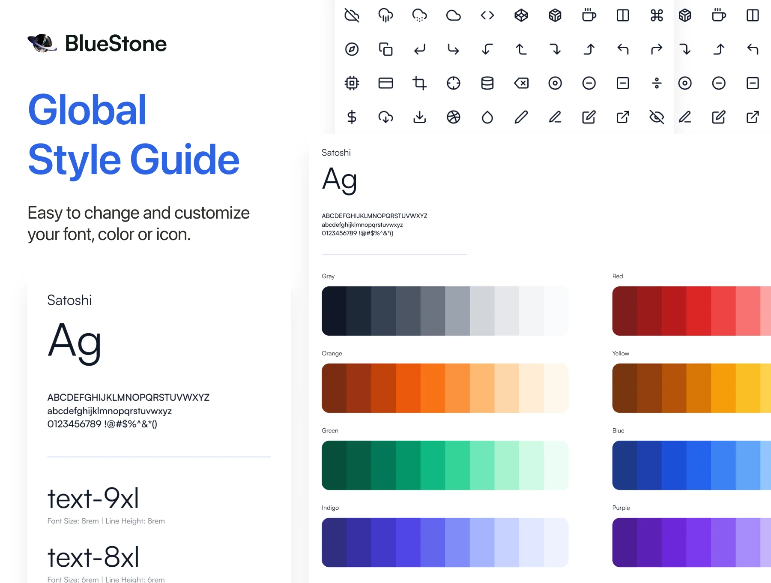
Task: Select the backspace delete icon
Action: (x=521, y=83)
